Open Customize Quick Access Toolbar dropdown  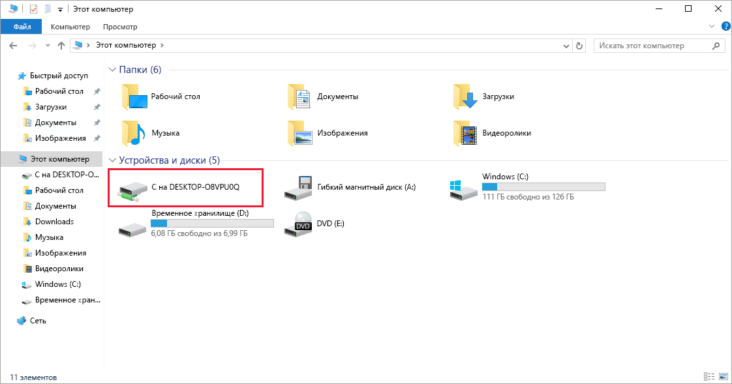pos(60,9)
